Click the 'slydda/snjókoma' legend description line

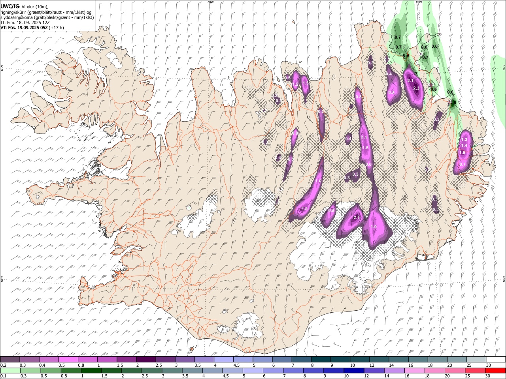(x=47, y=17)
